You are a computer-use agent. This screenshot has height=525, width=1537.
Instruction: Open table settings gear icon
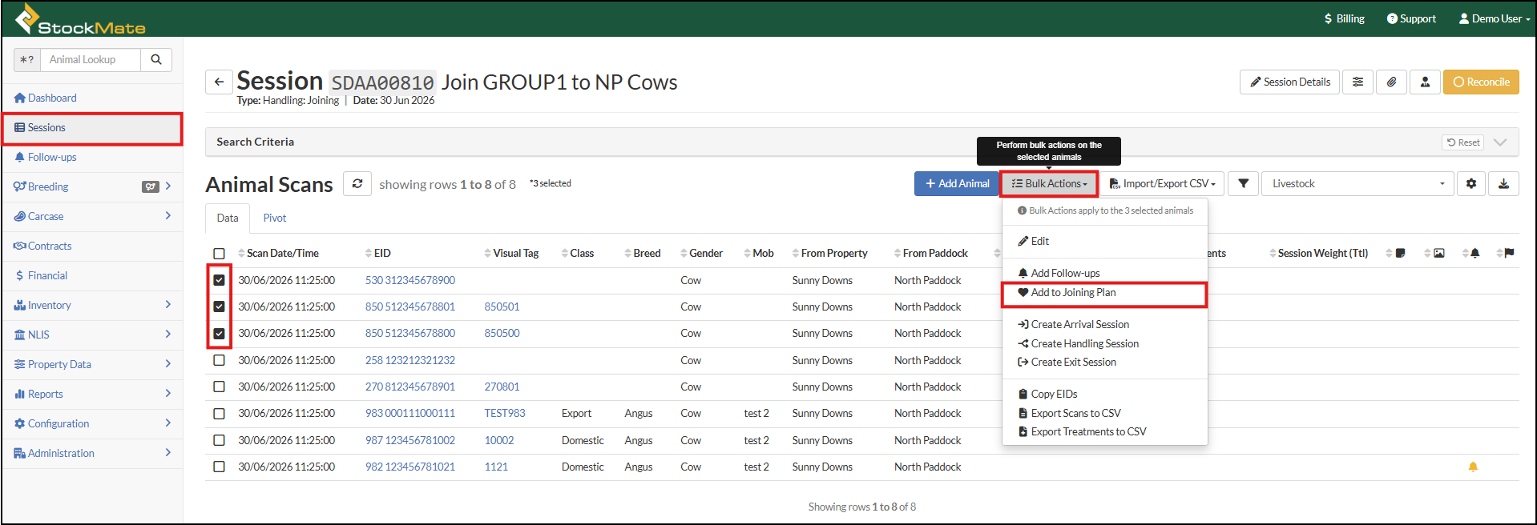[x=1471, y=183]
